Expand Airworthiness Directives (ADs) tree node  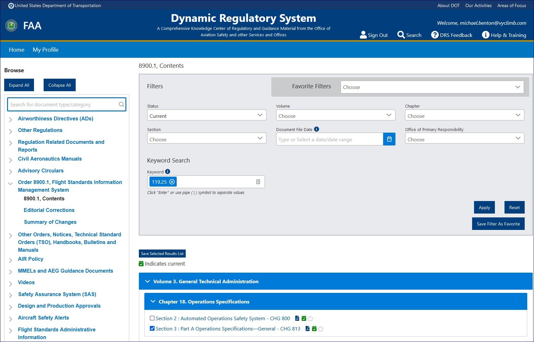(11, 119)
